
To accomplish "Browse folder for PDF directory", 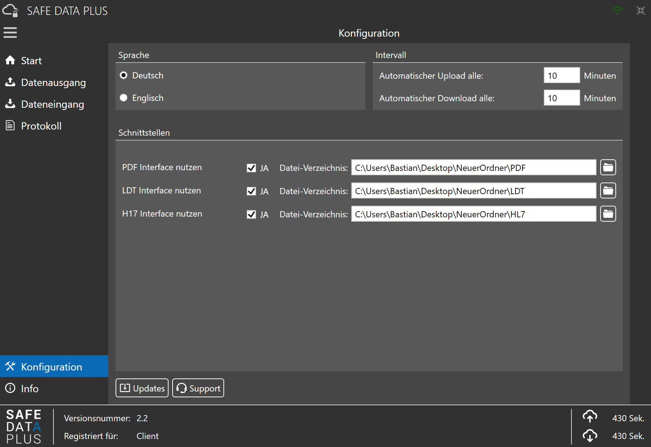I will pyautogui.click(x=608, y=167).
